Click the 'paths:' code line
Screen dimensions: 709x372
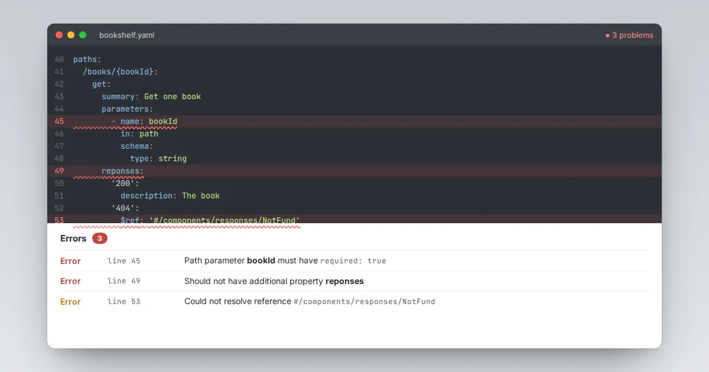(87, 60)
